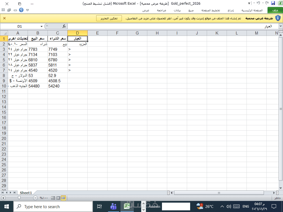
Task: Go to last sheet navigation arrow
Action: click(14, 193)
